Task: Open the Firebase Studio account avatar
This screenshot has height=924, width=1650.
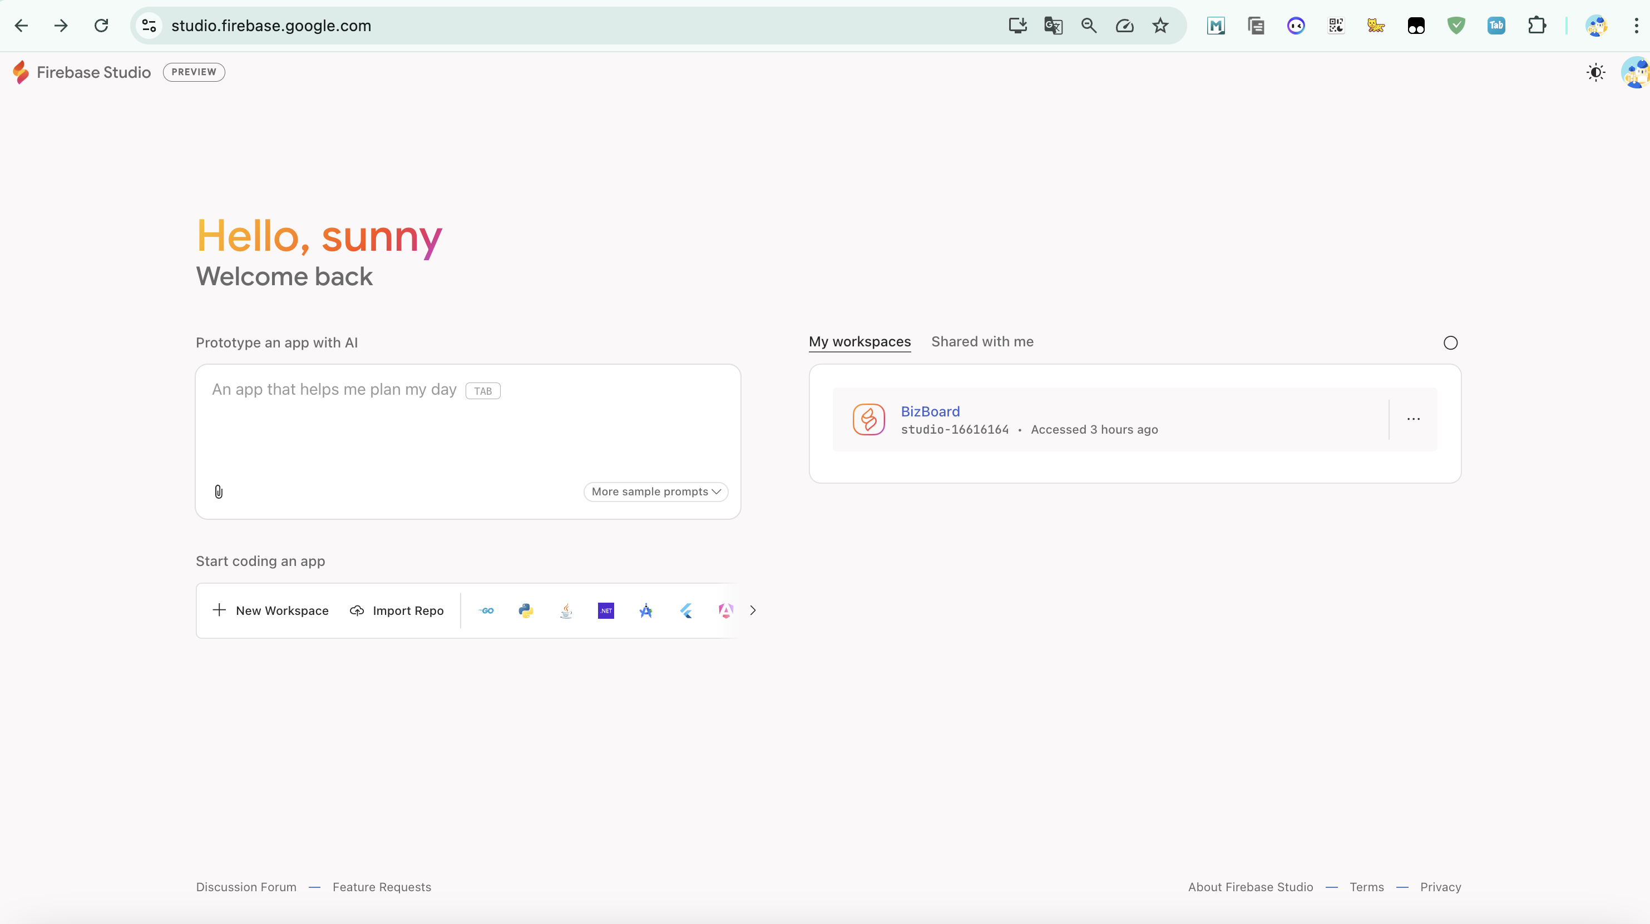Action: 1636,72
